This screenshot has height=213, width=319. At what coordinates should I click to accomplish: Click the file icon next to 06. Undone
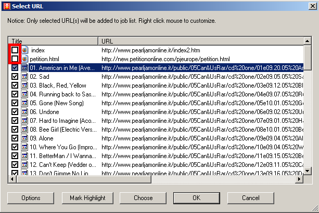coord(24,112)
